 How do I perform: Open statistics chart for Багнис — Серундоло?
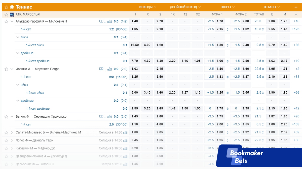tap(109, 116)
